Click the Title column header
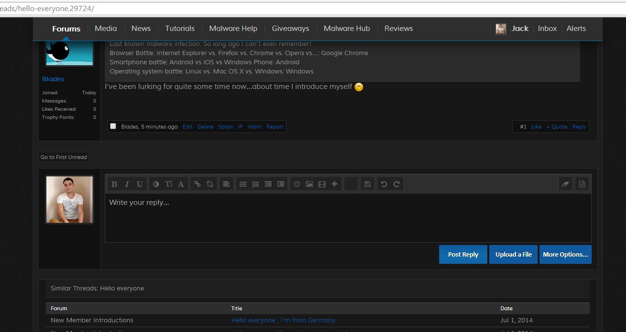The height and width of the screenshot is (332, 626). click(x=237, y=308)
